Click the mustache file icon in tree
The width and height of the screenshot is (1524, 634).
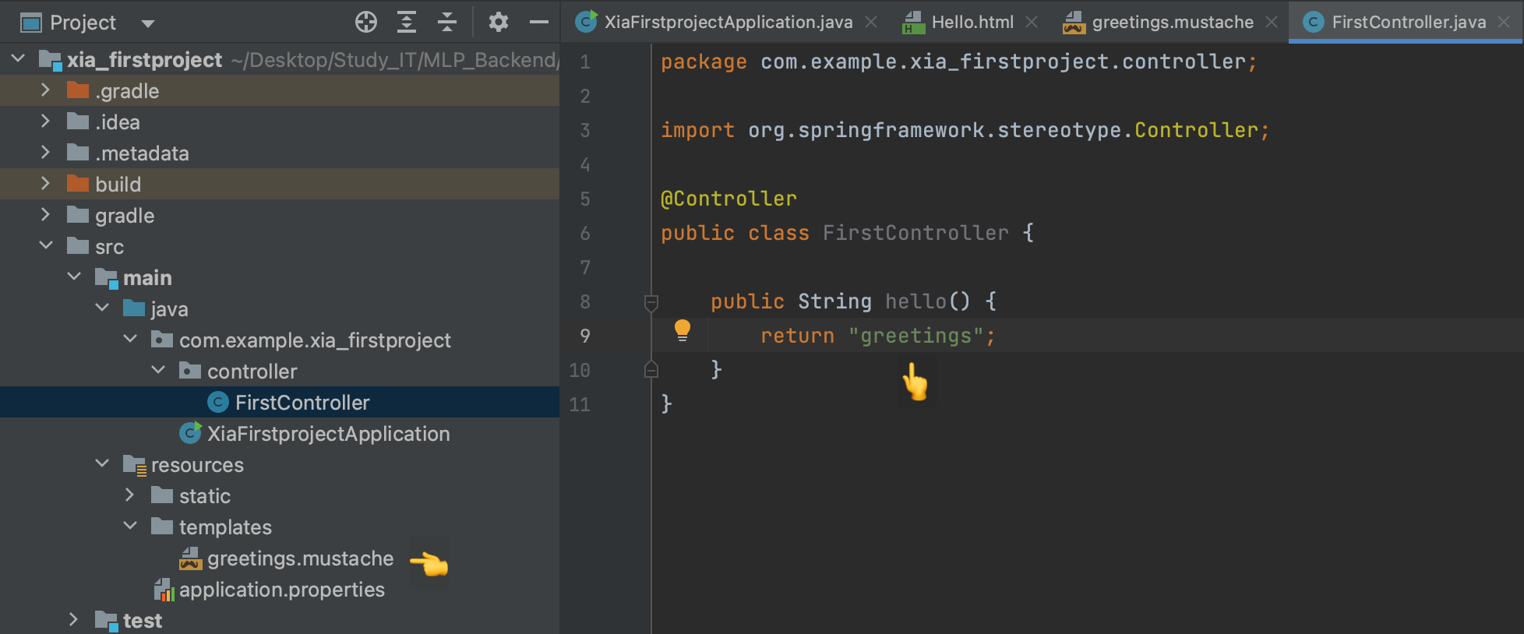[191, 558]
